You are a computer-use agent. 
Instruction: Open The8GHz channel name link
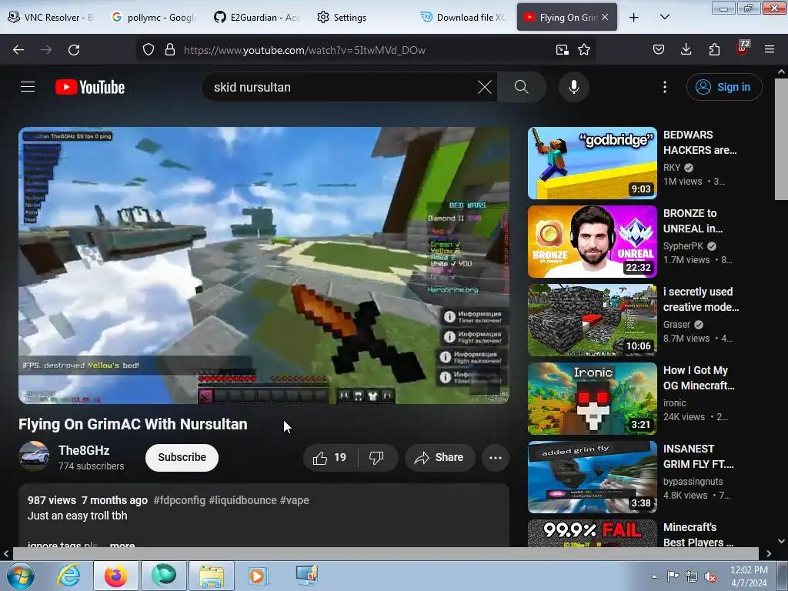tap(84, 450)
